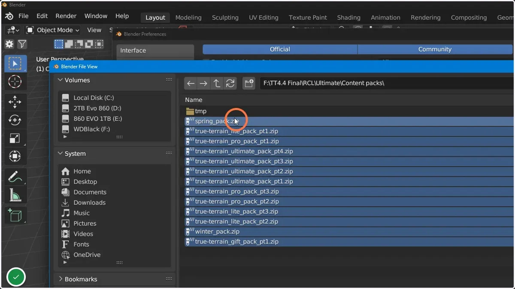Expand the Volumes list arrow
The width and height of the screenshot is (515, 289).
pyautogui.click(x=65, y=137)
